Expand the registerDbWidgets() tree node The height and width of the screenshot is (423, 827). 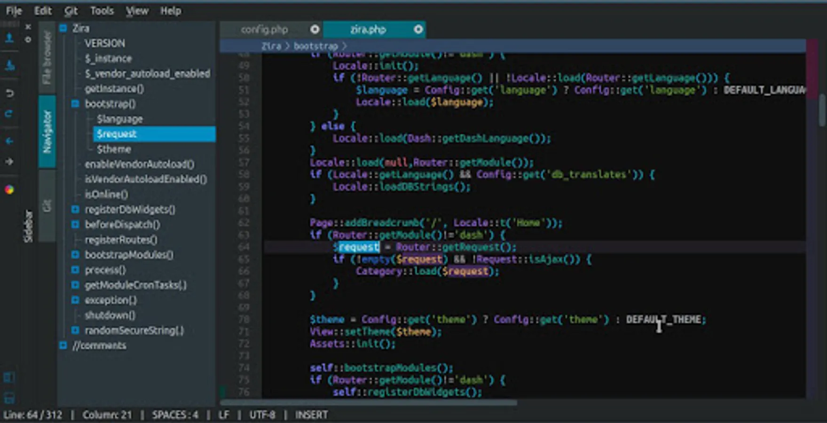pos(75,210)
